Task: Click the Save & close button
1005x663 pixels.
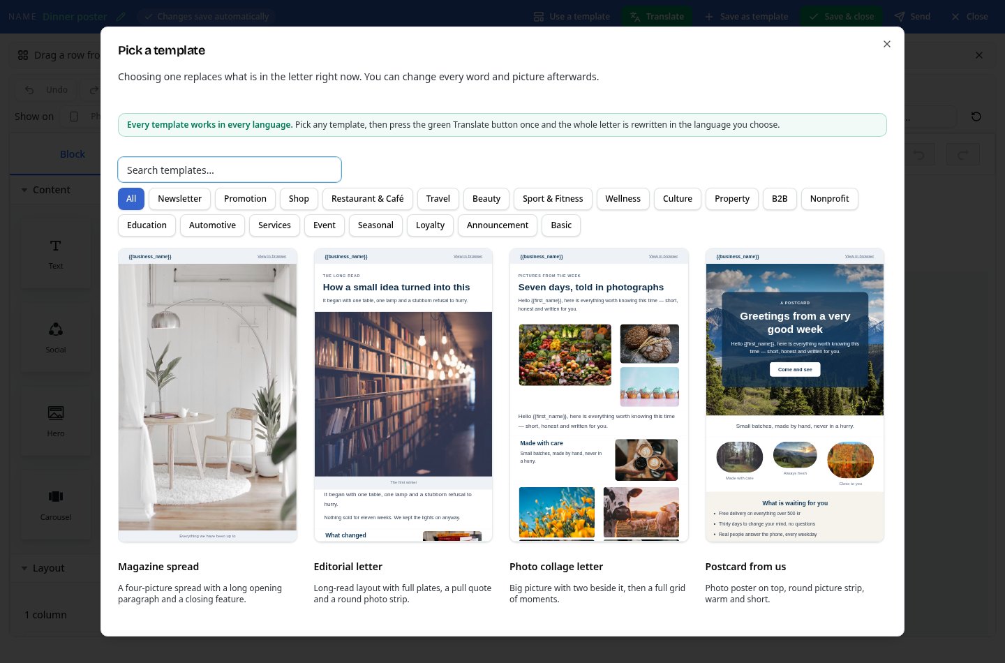Action: pos(842,16)
